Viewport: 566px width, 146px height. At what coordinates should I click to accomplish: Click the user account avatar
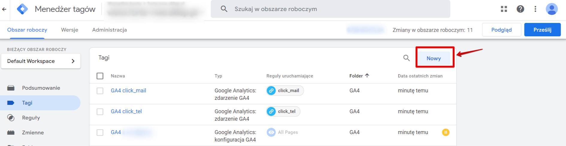(x=552, y=9)
